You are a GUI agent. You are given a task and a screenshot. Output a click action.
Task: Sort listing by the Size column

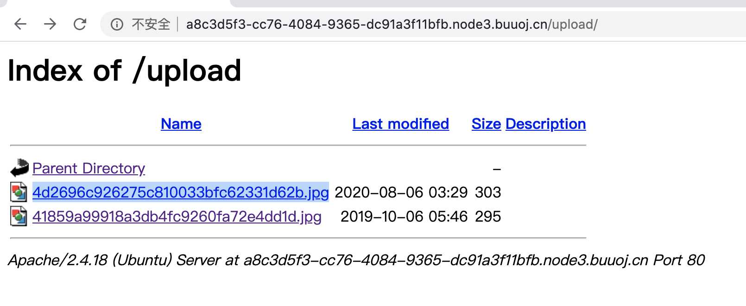pos(486,124)
